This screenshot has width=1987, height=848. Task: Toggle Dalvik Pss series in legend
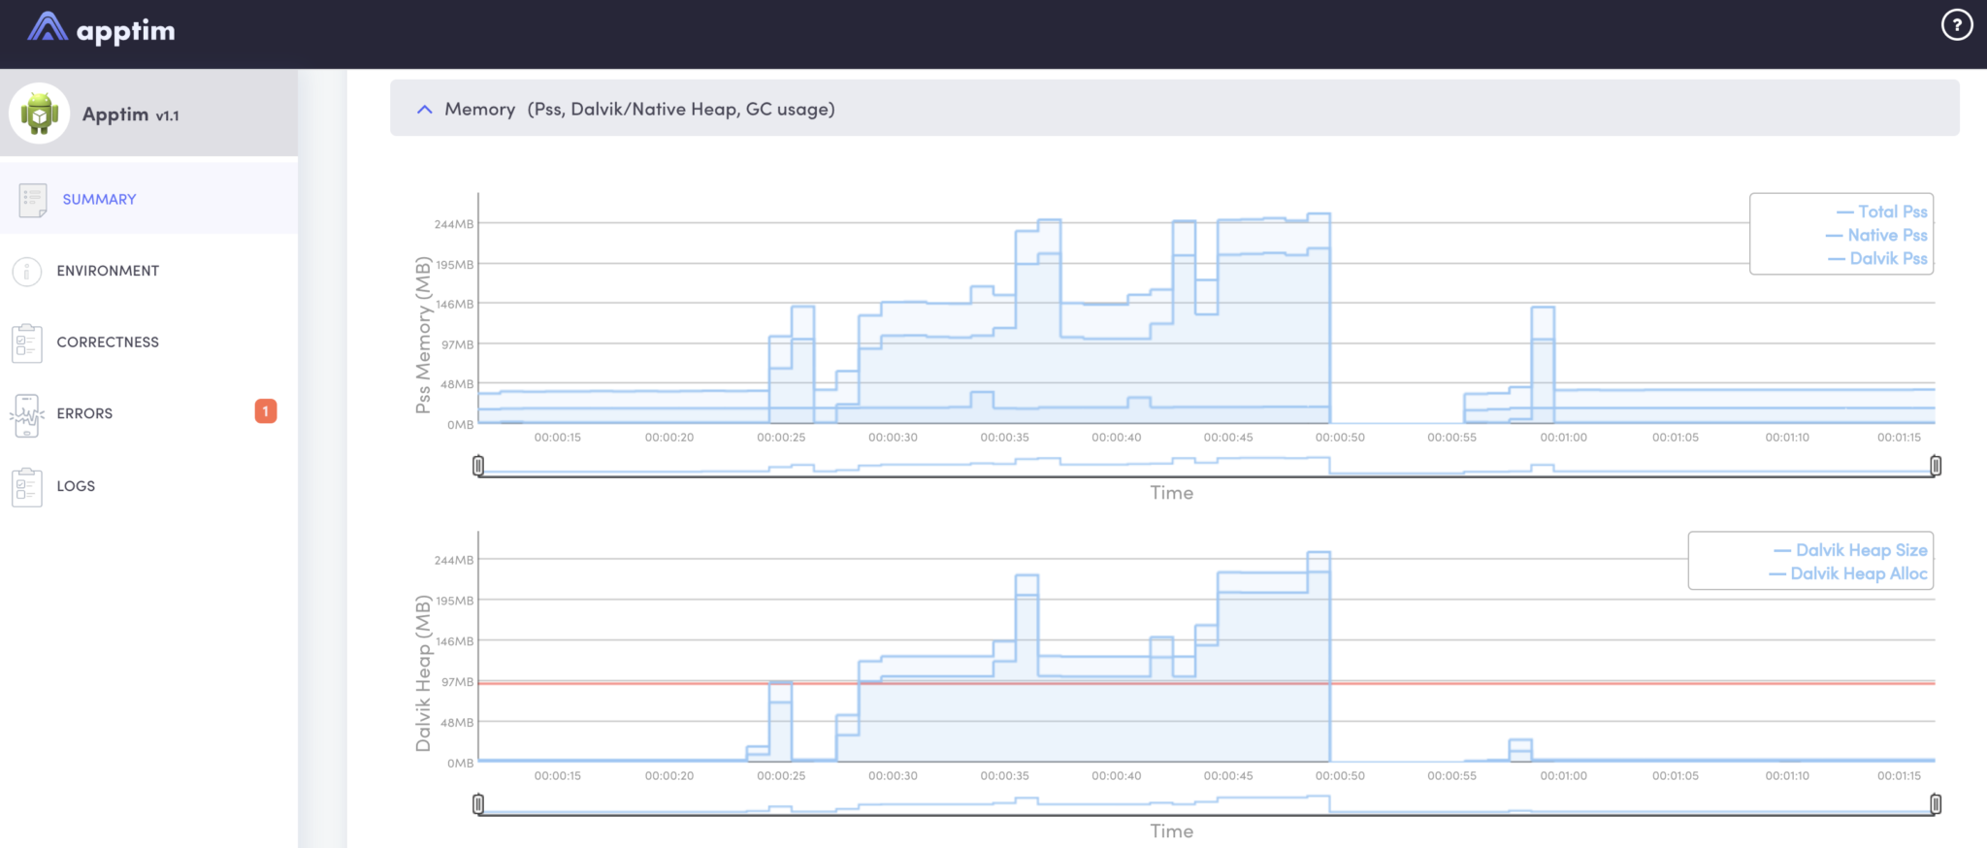pyautogui.click(x=1878, y=258)
